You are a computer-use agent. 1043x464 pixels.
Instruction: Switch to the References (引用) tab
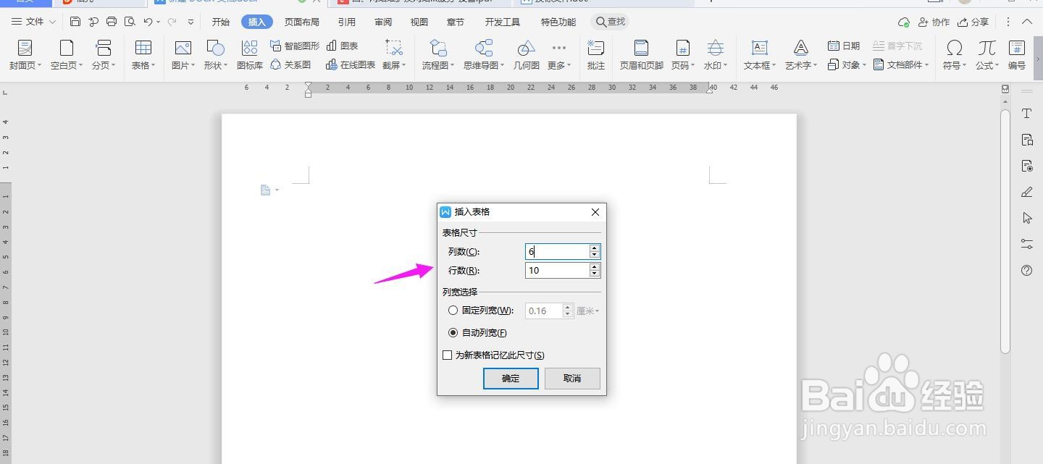point(347,22)
